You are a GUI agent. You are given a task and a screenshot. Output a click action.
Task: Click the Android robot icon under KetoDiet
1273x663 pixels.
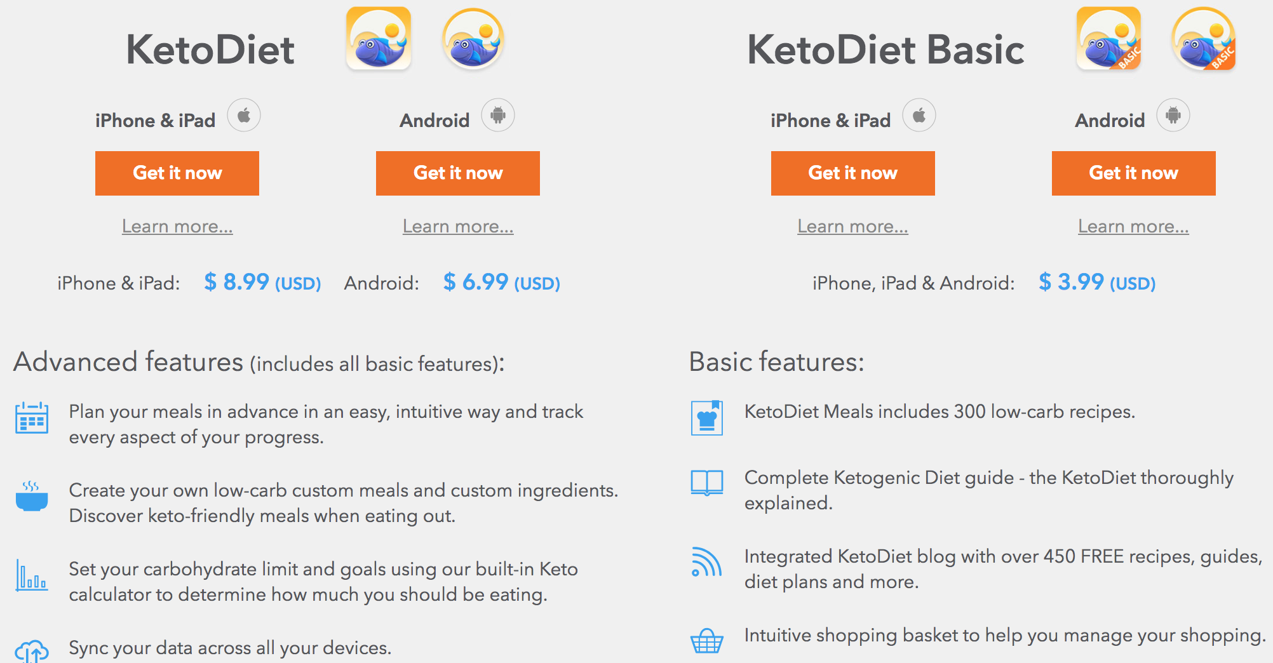[x=498, y=116]
